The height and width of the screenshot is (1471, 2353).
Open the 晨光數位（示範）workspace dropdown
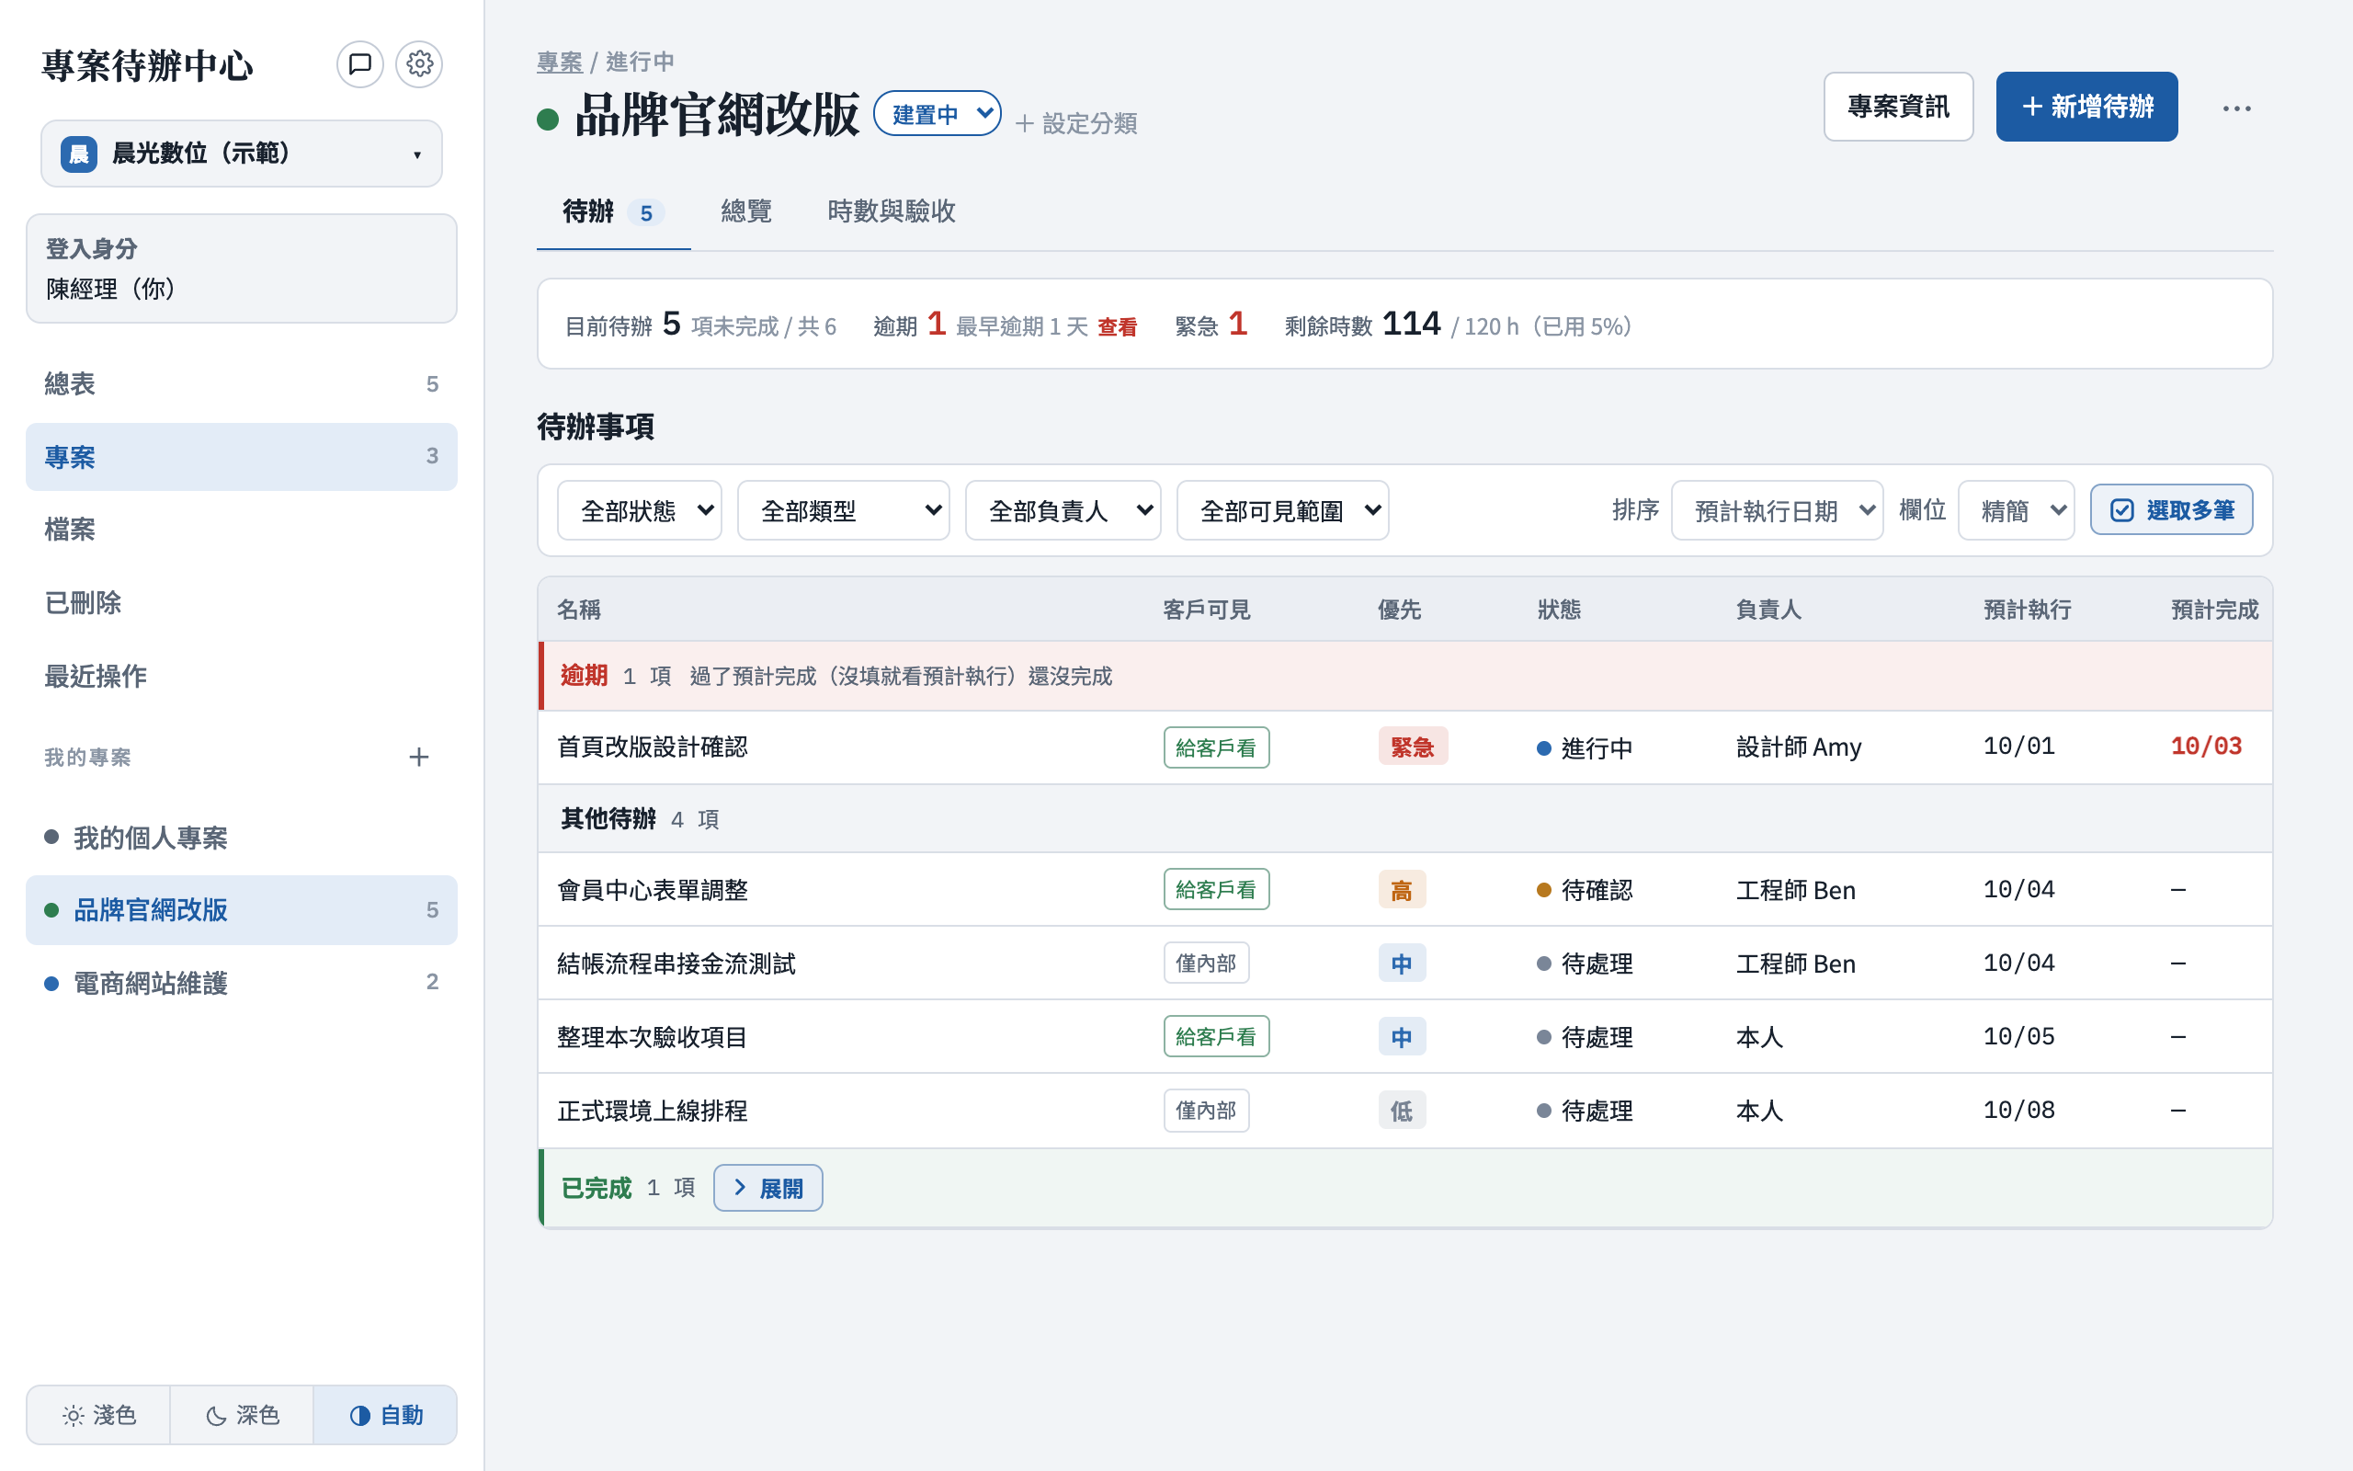[x=241, y=154]
